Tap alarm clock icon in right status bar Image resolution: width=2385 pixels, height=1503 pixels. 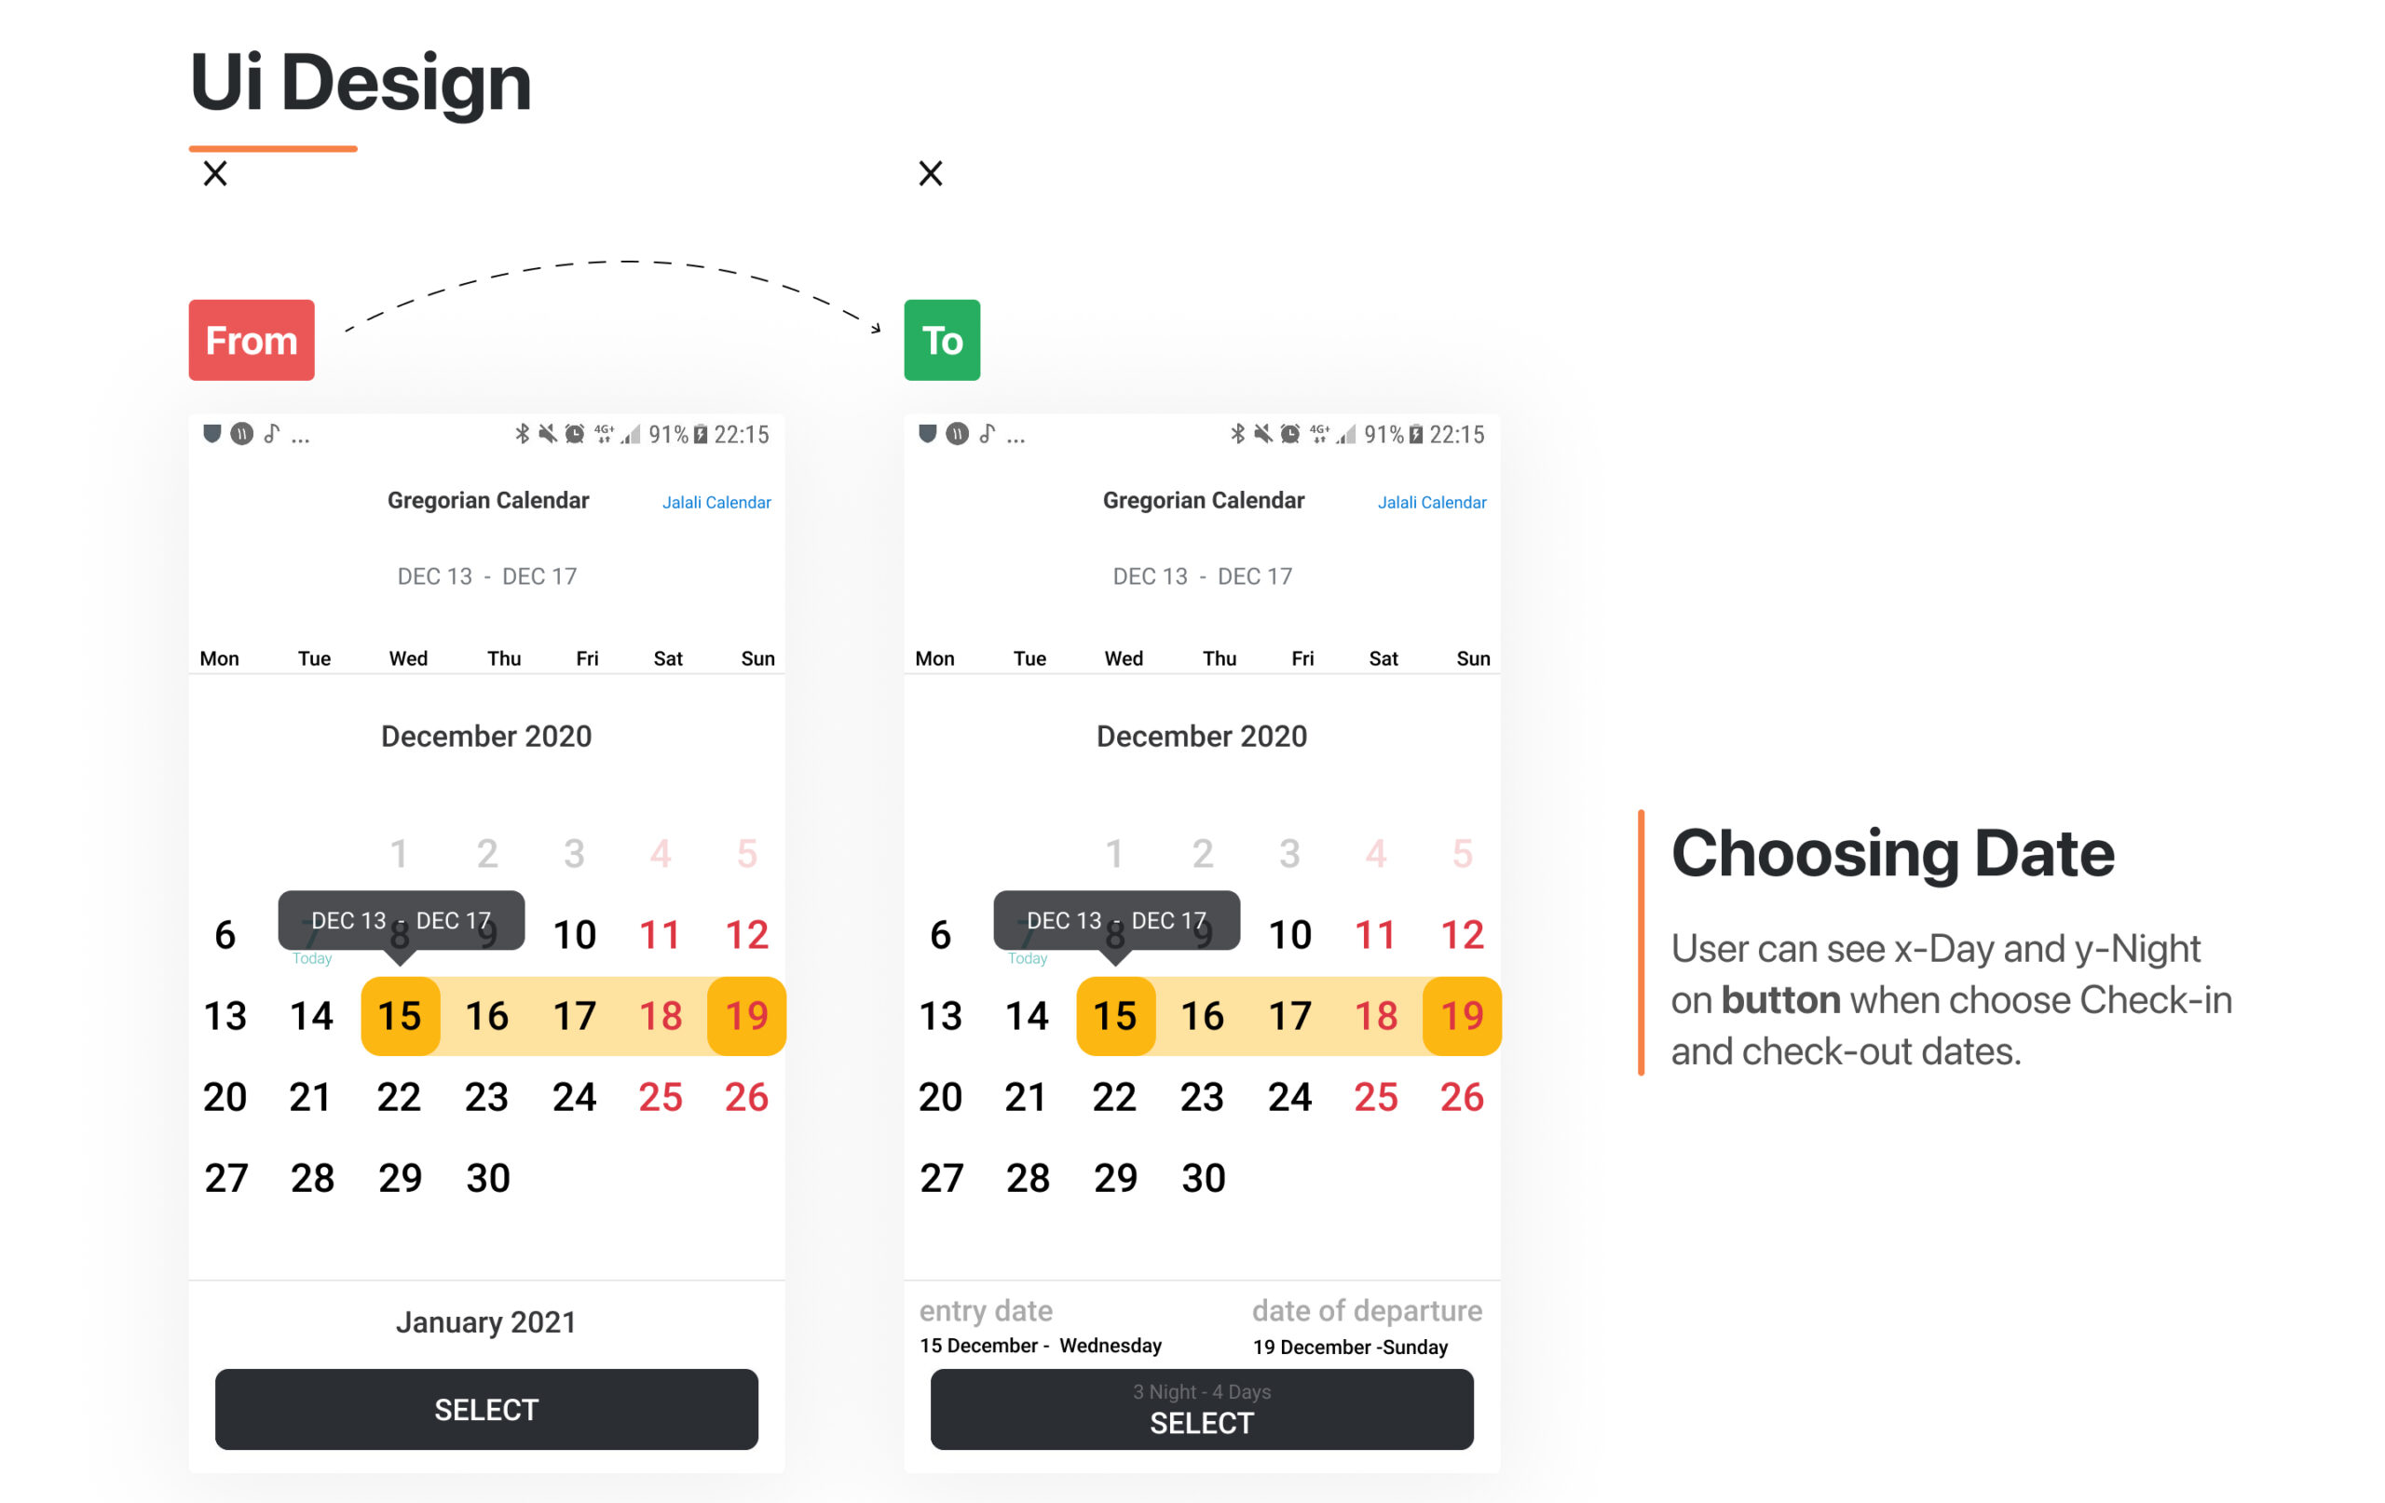(1289, 434)
